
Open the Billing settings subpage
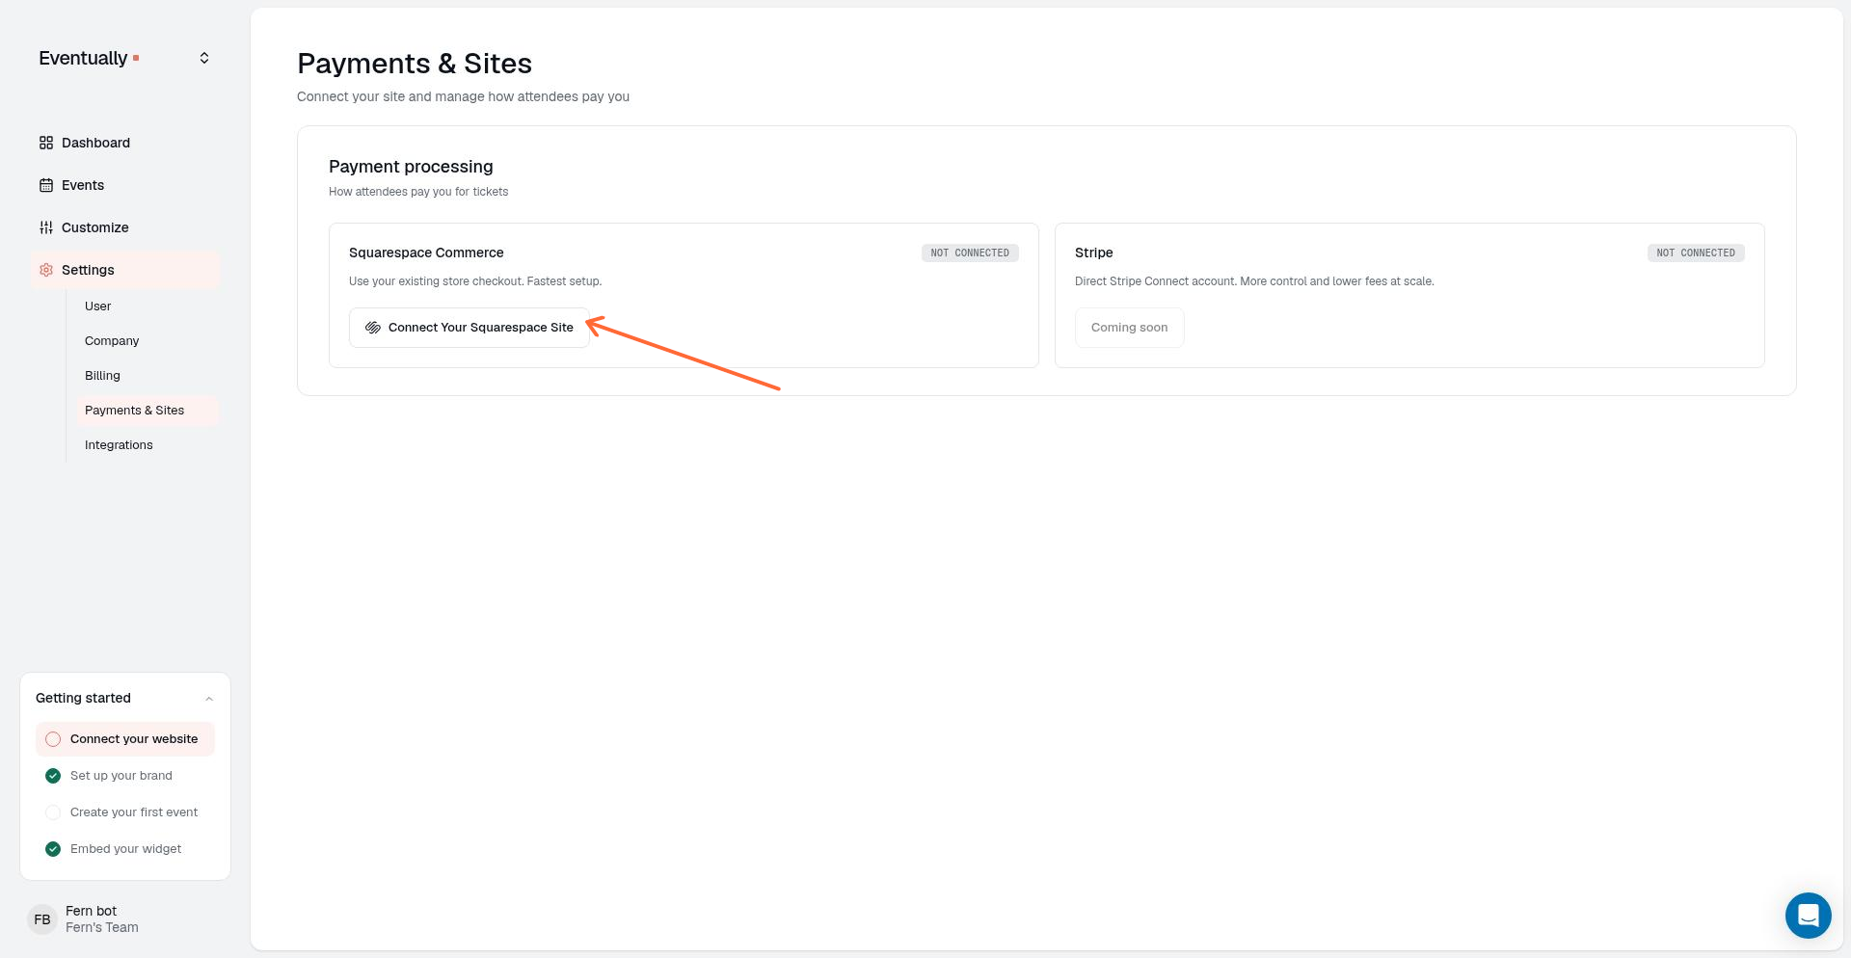[x=148, y=376]
